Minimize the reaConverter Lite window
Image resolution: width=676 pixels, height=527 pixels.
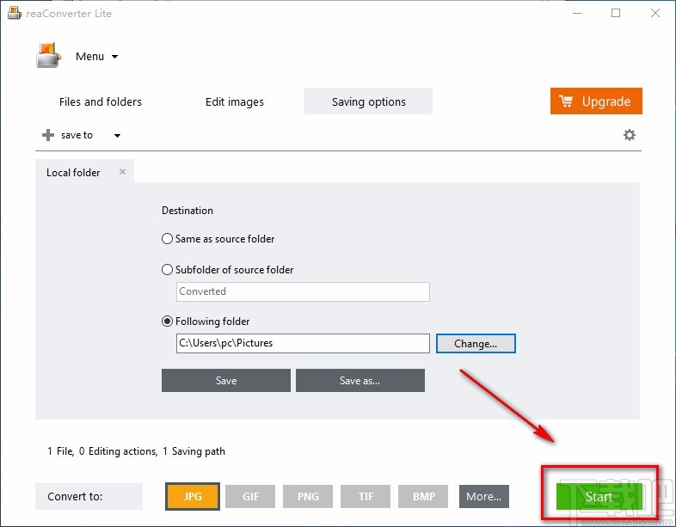click(577, 14)
